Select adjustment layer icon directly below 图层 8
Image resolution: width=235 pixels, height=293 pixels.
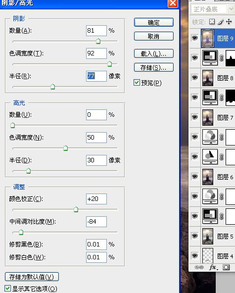pyautogui.click(x=210, y=97)
